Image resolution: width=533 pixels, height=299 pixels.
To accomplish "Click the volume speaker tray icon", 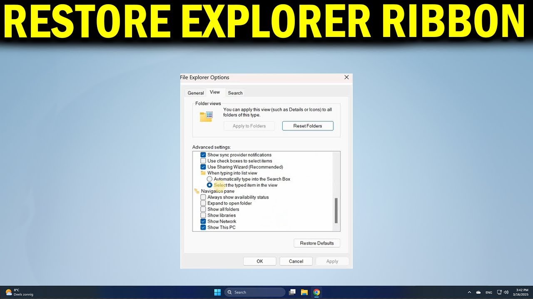I will (x=506, y=292).
